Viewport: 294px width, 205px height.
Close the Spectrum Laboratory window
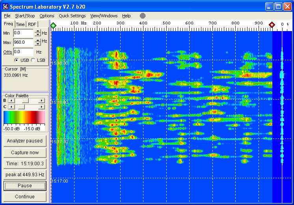pyautogui.click(x=287, y=7)
